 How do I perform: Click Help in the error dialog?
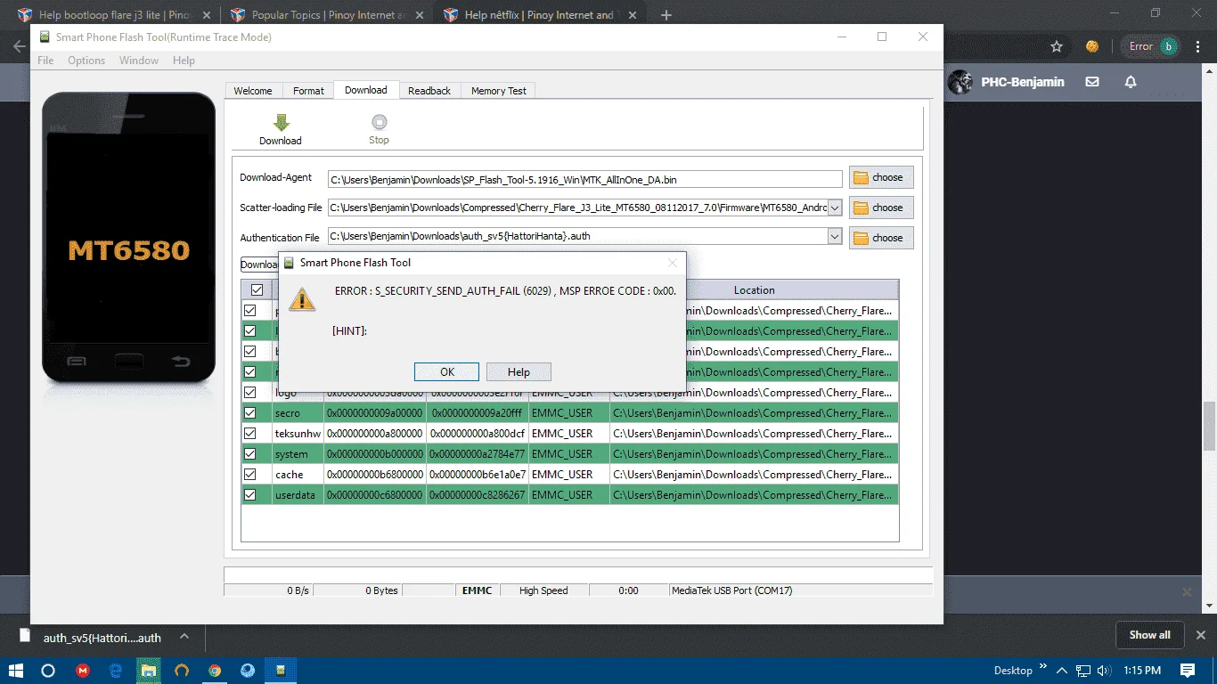(x=519, y=372)
